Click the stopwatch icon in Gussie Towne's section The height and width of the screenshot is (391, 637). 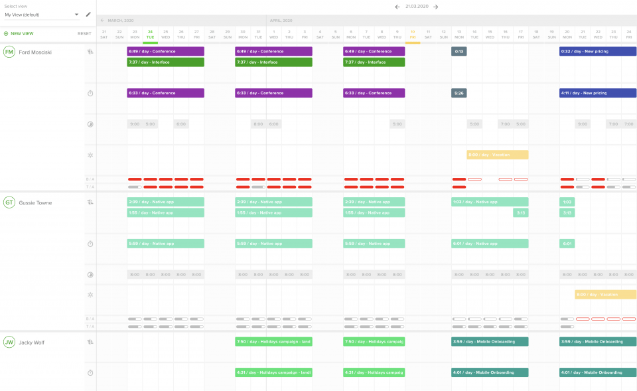90,244
